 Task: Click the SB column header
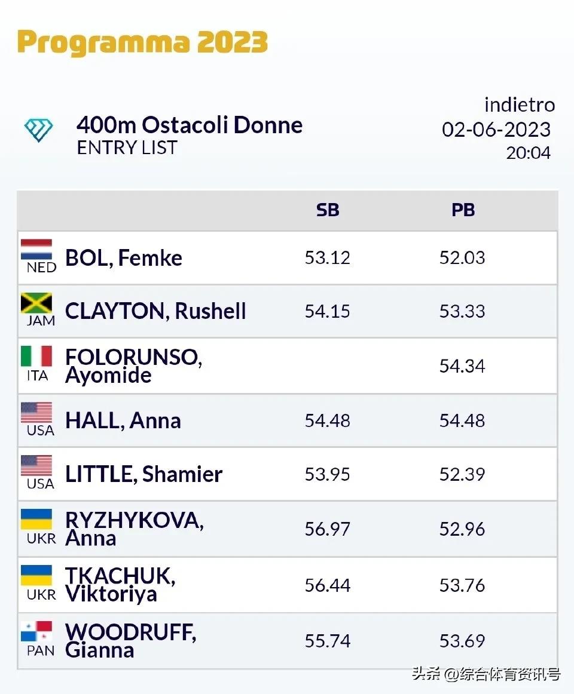(328, 210)
